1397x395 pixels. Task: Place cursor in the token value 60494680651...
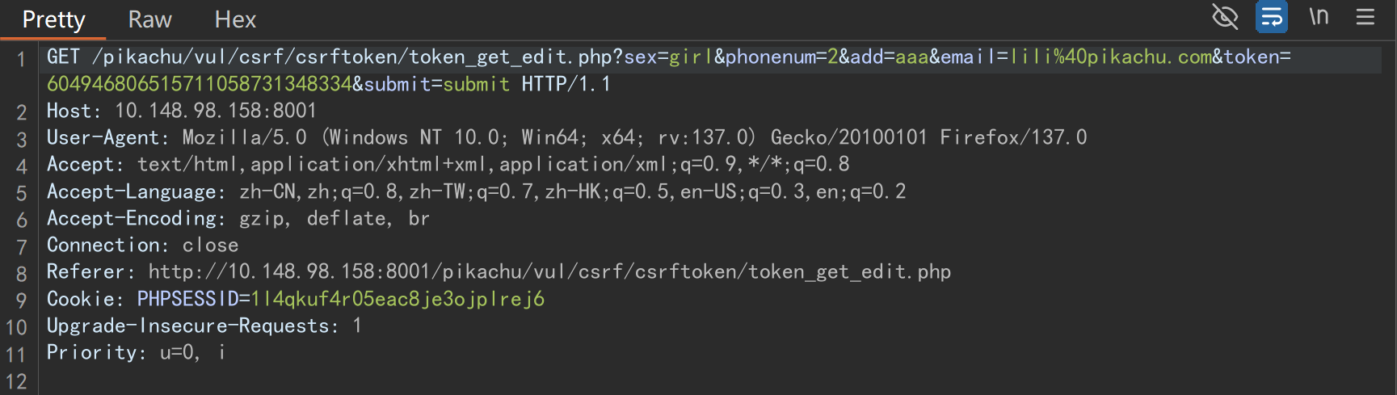point(199,84)
